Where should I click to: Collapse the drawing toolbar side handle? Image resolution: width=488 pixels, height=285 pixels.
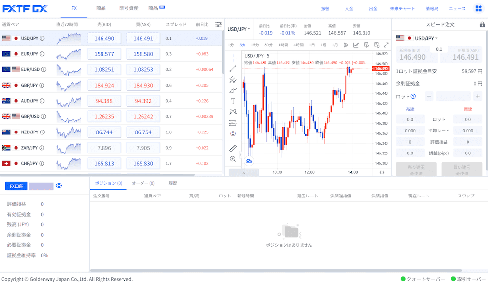click(240, 154)
